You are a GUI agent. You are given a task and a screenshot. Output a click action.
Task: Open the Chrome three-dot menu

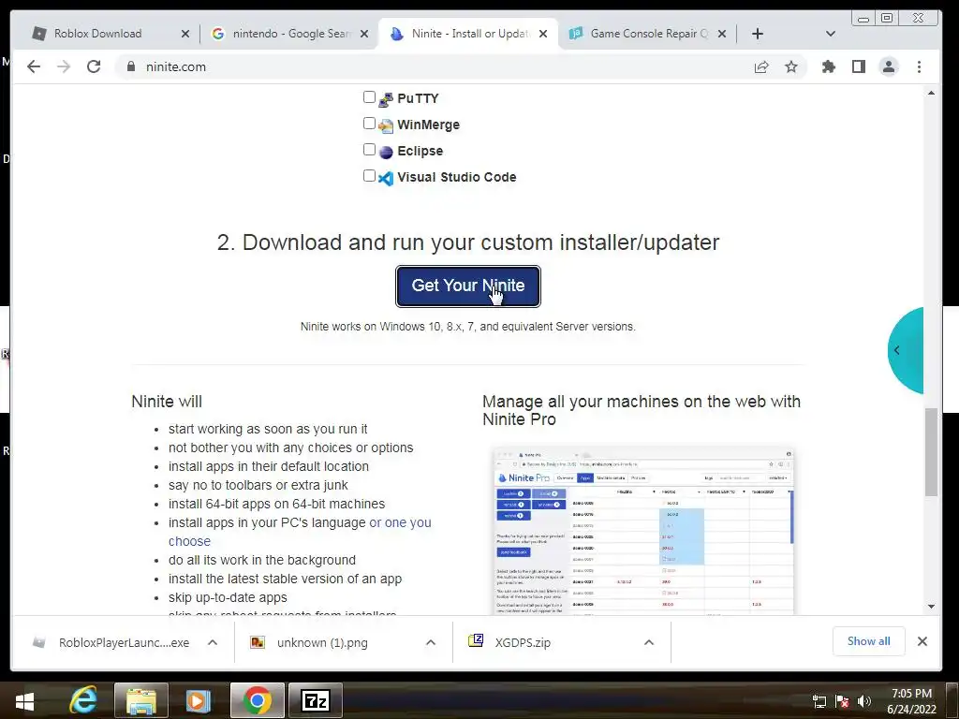coord(919,66)
